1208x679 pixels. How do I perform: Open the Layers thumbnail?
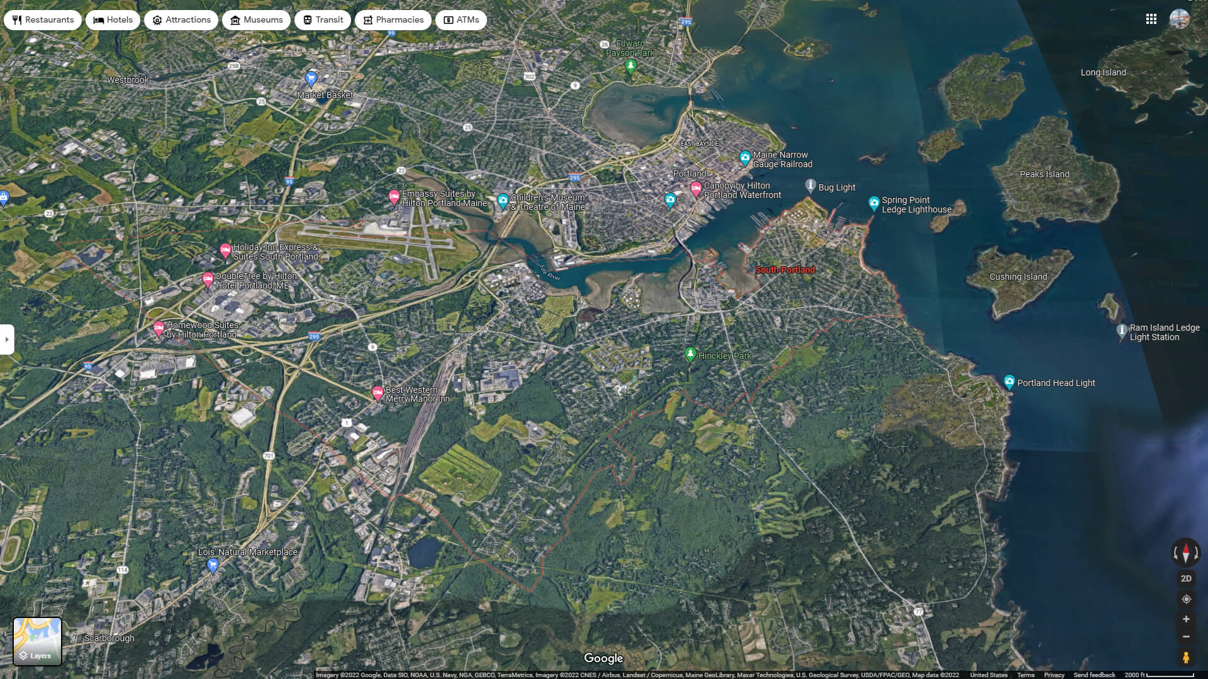(38, 641)
